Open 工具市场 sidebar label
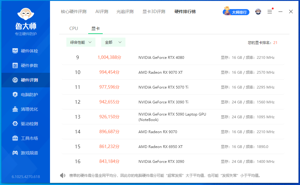Viewport: 300px width, 185px height. pyautogui.click(x=29, y=138)
